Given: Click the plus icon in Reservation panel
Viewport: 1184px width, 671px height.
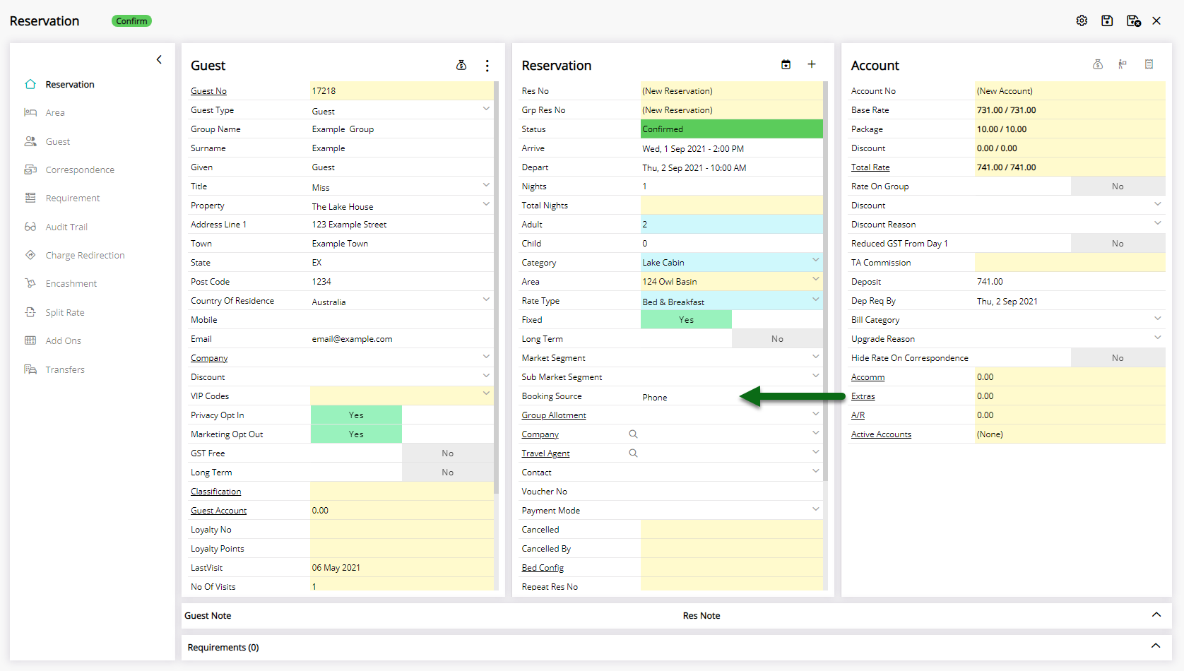Looking at the screenshot, I should pyautogui.click(x=812, y=64).
